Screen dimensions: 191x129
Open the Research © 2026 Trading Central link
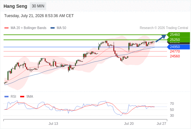pyautogui.click(x=164, y=28)
